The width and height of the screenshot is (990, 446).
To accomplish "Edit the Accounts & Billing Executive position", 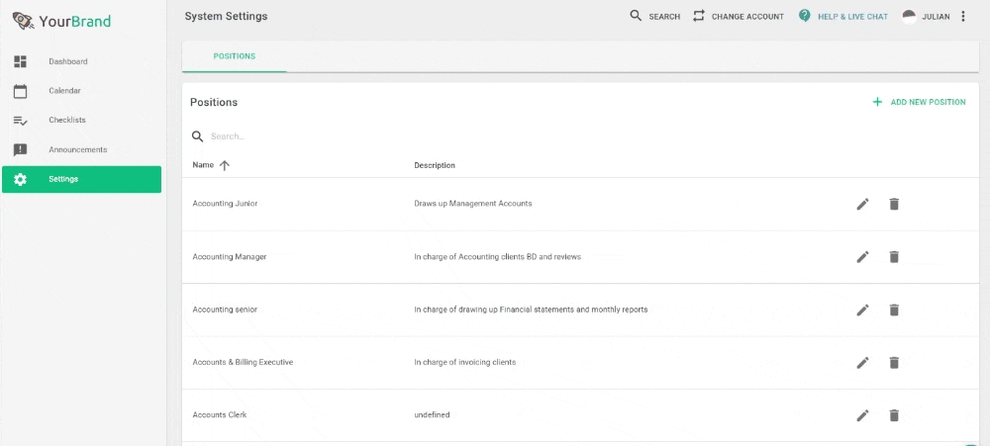I will coord(862,363).
